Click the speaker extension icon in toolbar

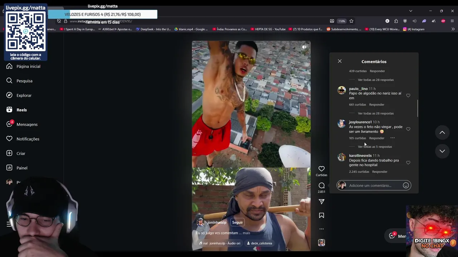click(x=414, y=21)
